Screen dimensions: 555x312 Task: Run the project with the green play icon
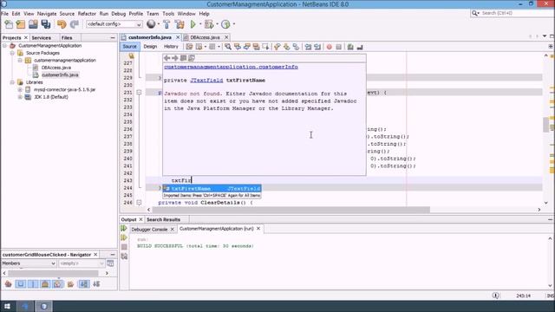pos(193,24)
